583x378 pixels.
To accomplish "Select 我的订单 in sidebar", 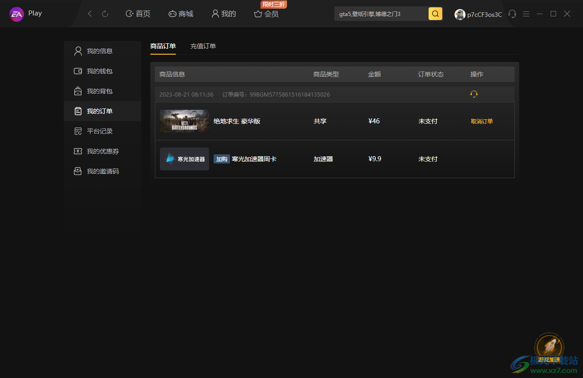I will pyautogui.click(x=102, y=111).
